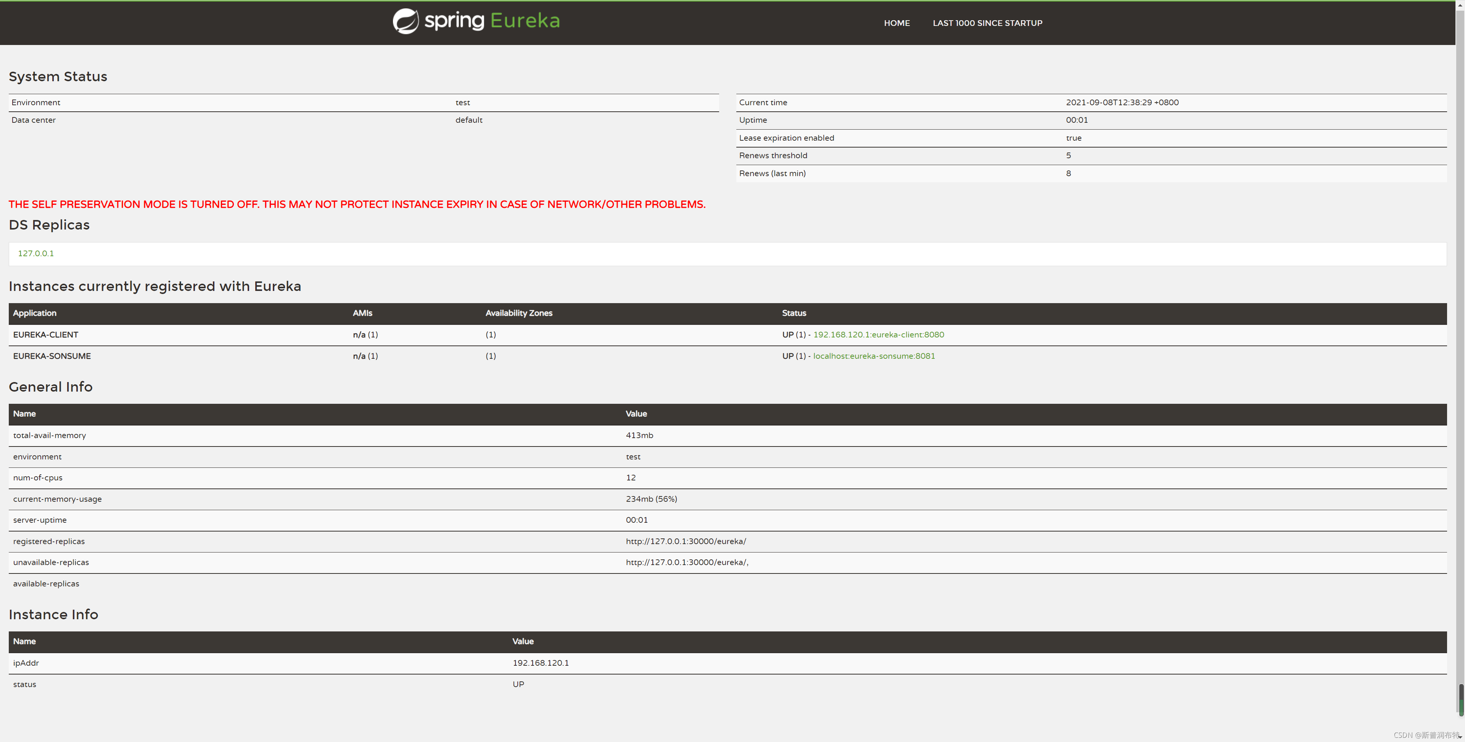Click the Uptime label in System Status
Screen dimensions: 1465x742
753,120
